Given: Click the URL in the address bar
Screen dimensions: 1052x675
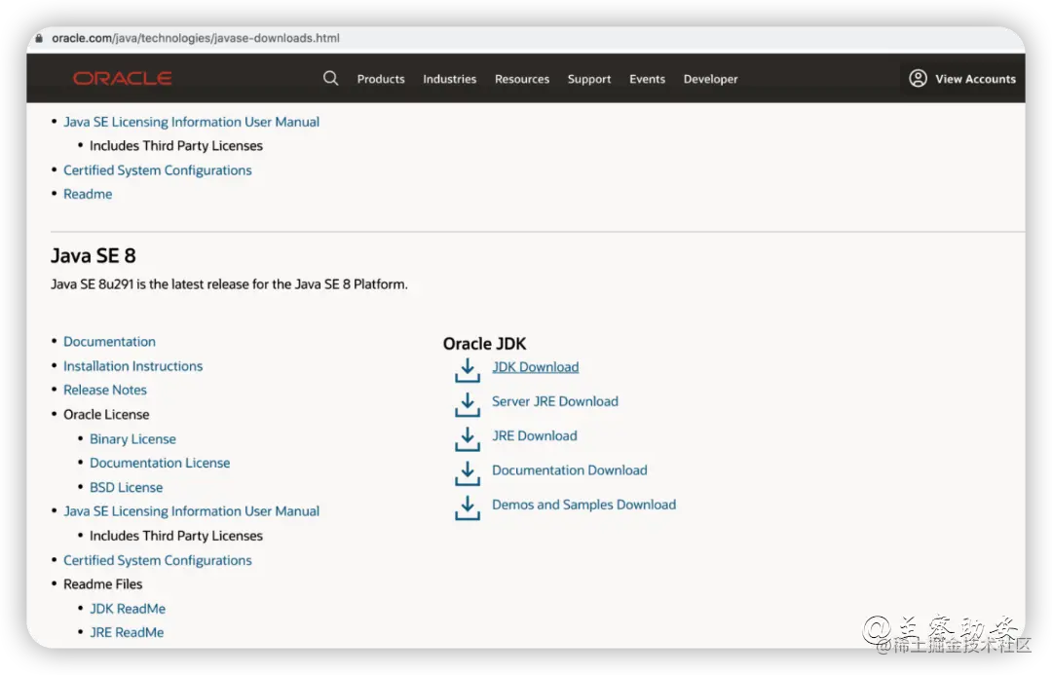Looking at the screenshot, I should point(196,38).
